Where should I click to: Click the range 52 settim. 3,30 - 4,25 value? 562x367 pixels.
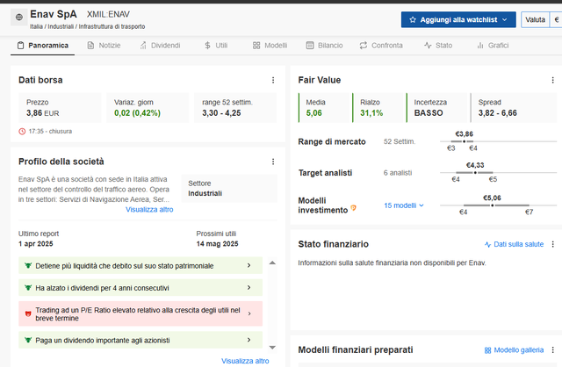tap(221, 113)
